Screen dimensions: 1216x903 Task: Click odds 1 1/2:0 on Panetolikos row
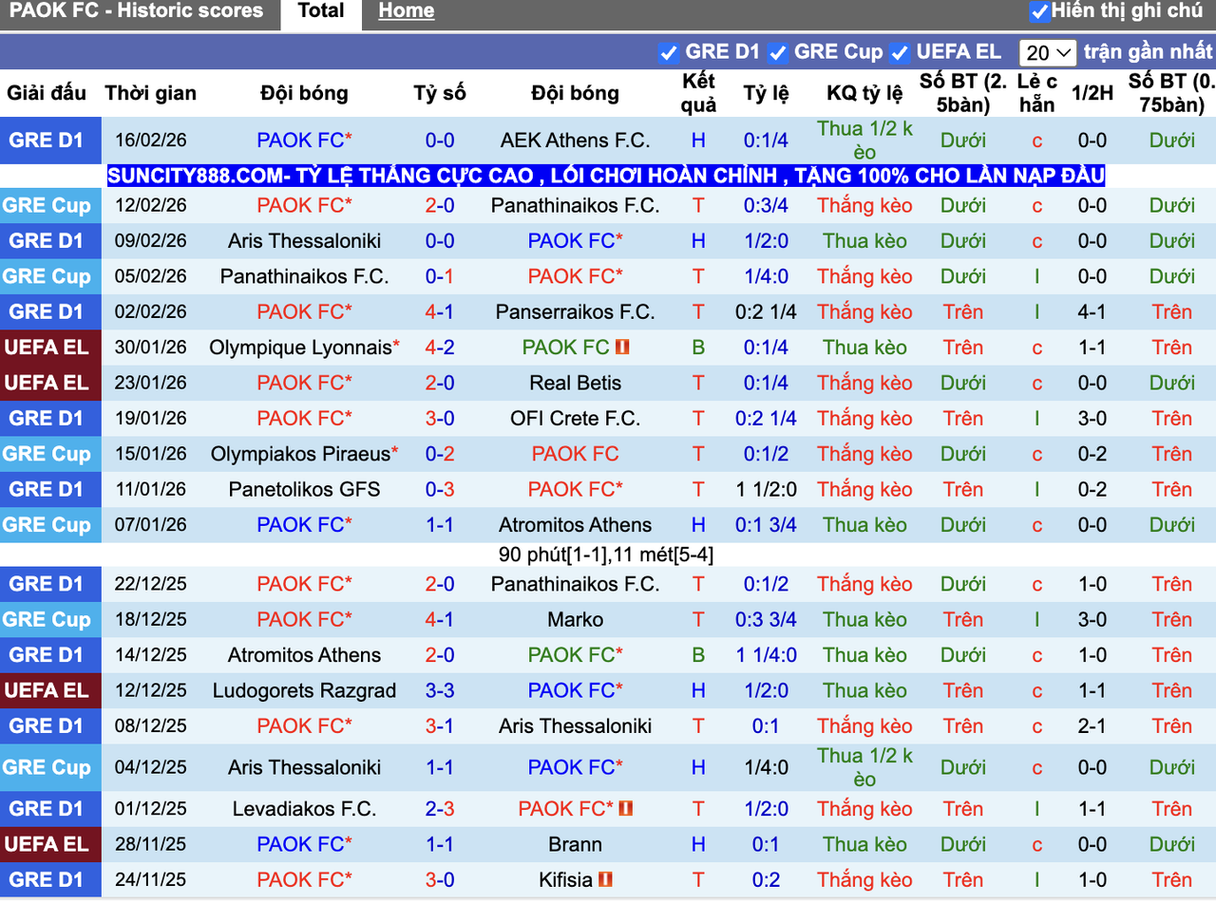[x=766, y=490]
